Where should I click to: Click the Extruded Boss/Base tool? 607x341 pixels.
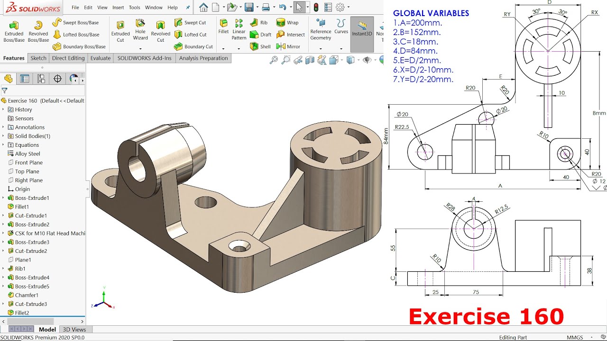coord(14,31)
